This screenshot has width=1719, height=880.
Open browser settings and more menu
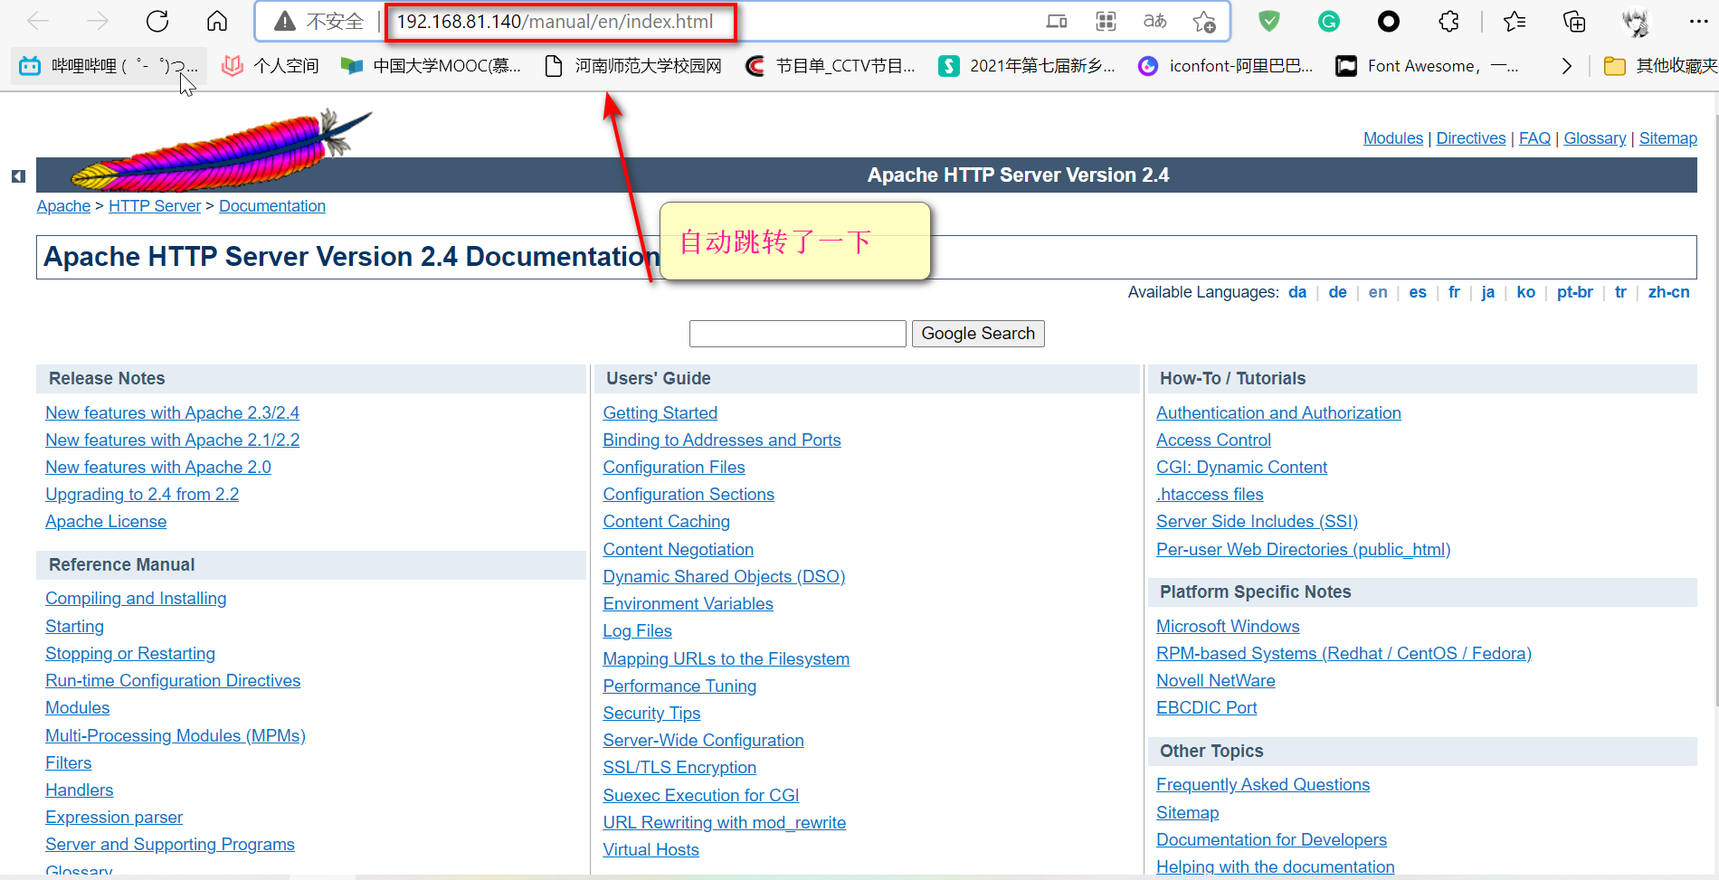tap(1698, 21)
